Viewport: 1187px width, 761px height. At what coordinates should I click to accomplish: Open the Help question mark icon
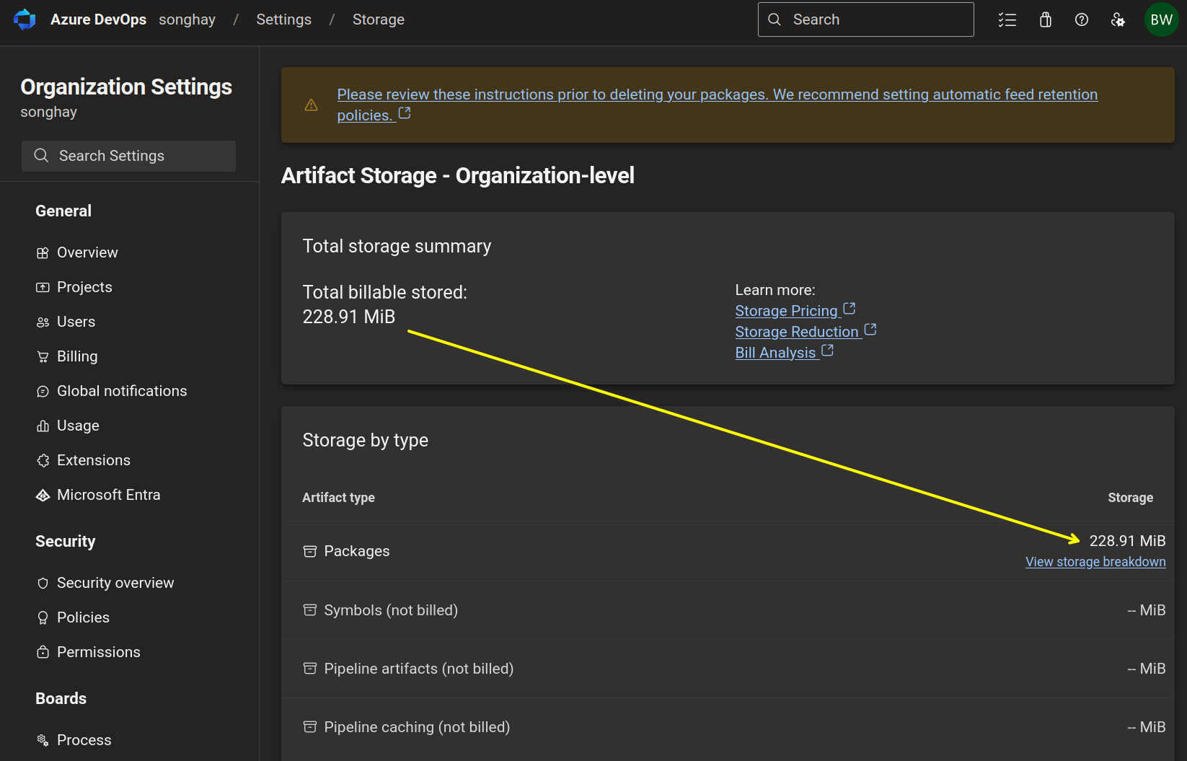(1082, 19)
